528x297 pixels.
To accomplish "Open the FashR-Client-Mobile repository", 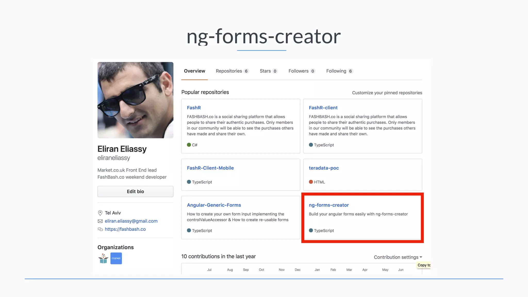I will 210,168.
